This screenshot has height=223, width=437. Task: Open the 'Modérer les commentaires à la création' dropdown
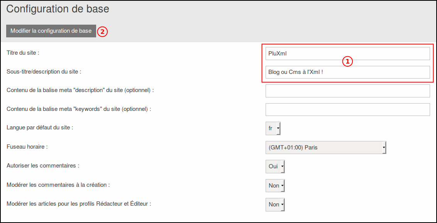click(275, 186)
